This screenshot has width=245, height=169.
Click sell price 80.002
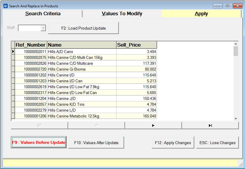click(136, 69)
